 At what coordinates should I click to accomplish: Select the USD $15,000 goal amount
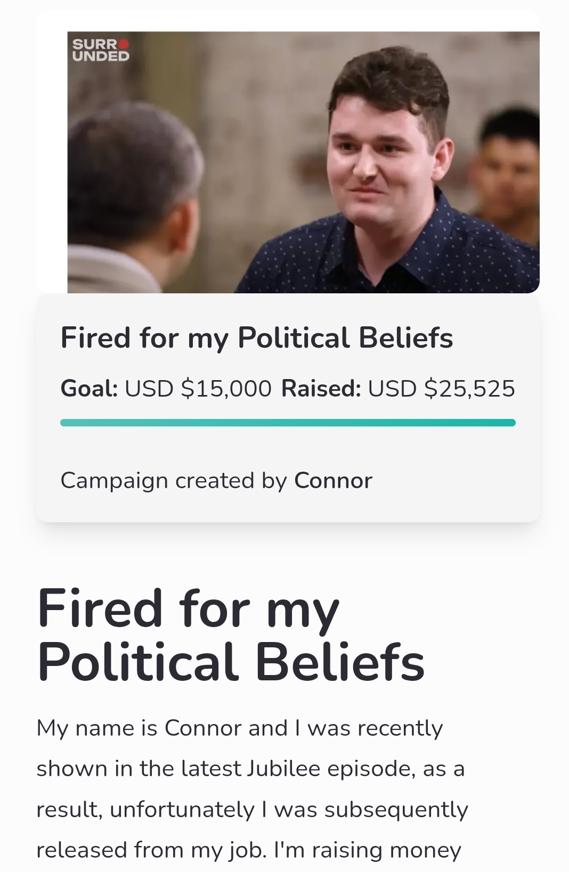coord(198,389)
